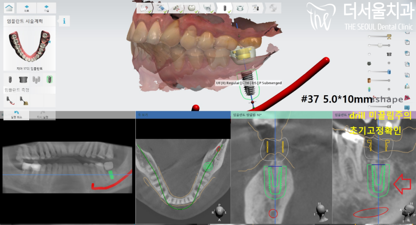Screen dimensions: 416x225
Task: Open the blue info icon beside the panel title
Action: pyautogui.click(x=64, y=21)
